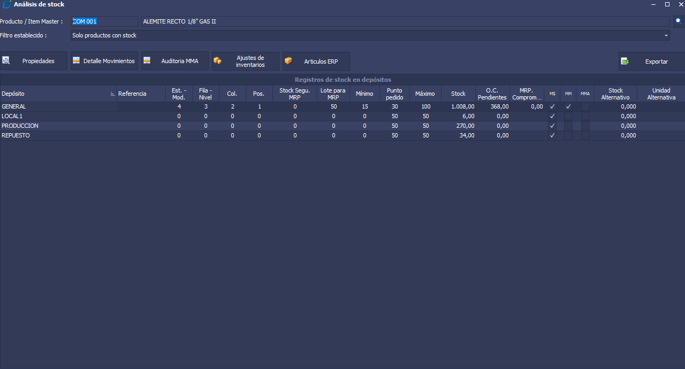The height and width of the screenshot is (369, 685).
Task: Click the product code field COM 001
Action: pos(104,21)
